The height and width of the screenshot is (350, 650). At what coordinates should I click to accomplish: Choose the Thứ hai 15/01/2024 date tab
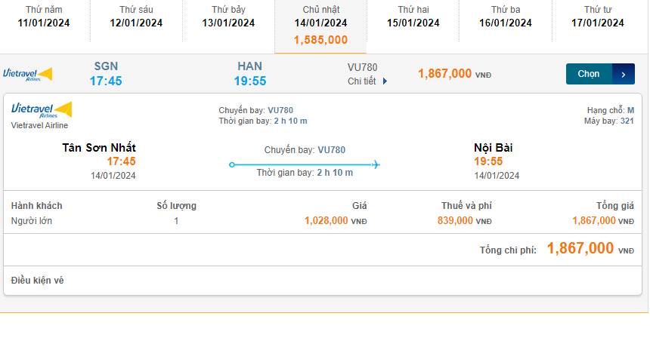pyautogui.click(x=413, y=17)
